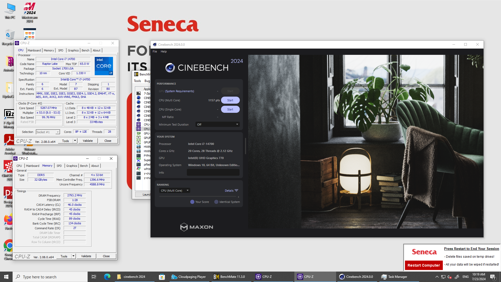Open the Socket #1 selection dropdown

click(x=48, y=132)
